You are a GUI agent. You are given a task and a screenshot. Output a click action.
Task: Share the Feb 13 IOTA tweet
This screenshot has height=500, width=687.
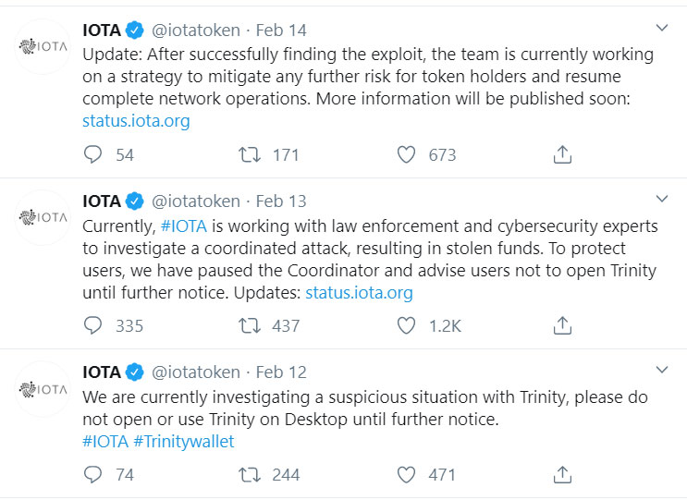(x=562, y=325)
